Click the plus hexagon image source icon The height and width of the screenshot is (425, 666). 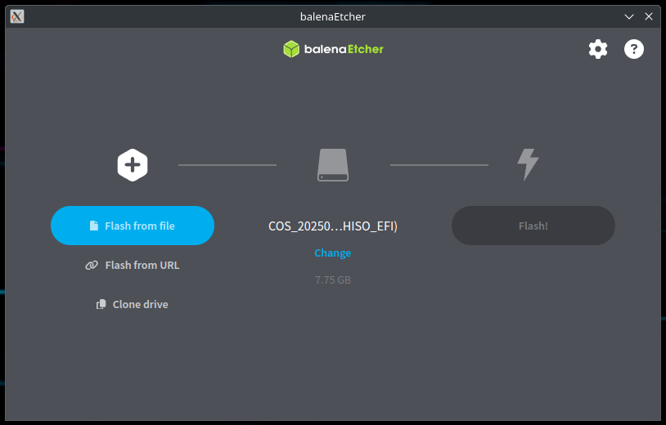(133, 165)
